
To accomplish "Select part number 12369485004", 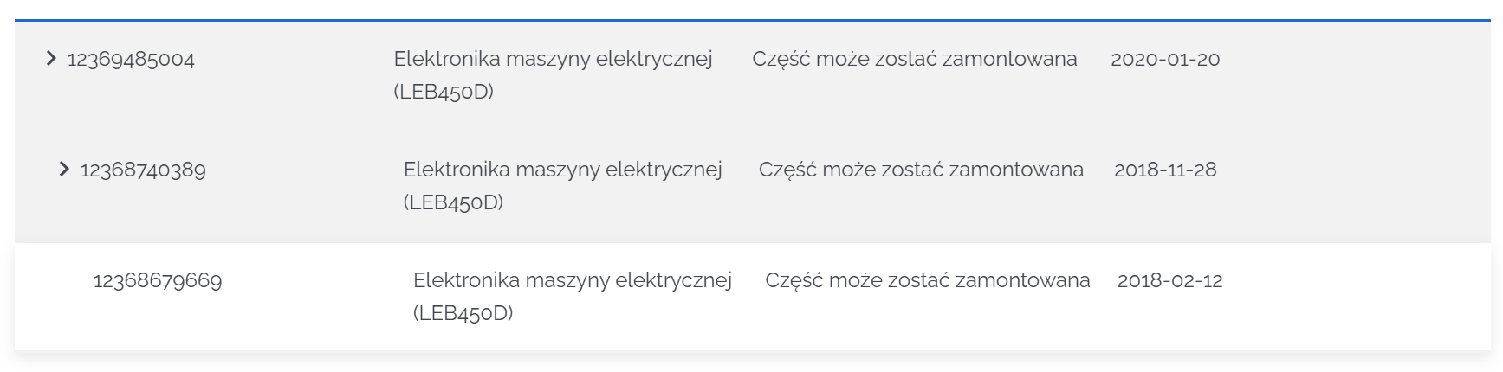I will pos(131,59).
